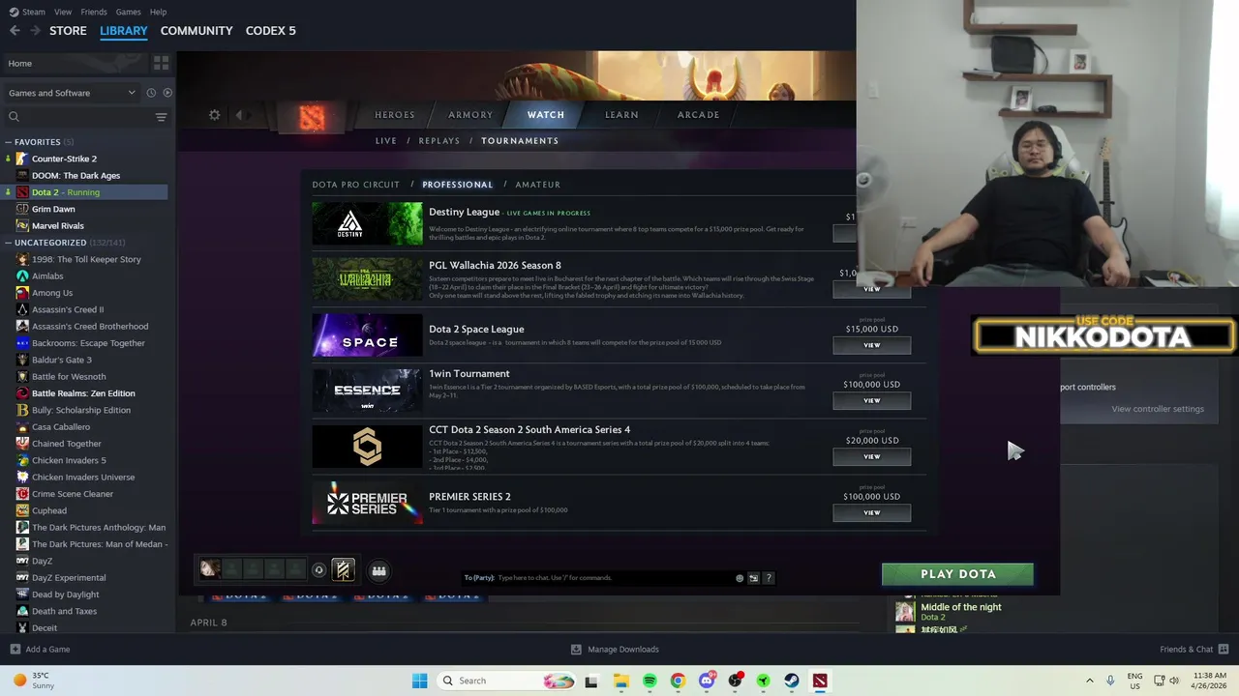Open the Games menu

point(128,12)
